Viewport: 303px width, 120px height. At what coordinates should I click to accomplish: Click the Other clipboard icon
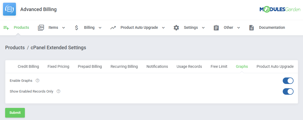pos(216,28)
